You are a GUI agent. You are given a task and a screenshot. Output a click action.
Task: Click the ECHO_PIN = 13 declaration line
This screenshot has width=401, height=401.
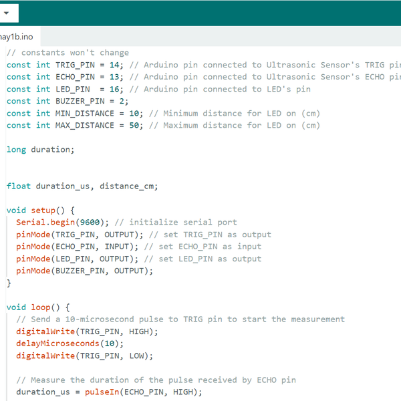click(204, 77)
